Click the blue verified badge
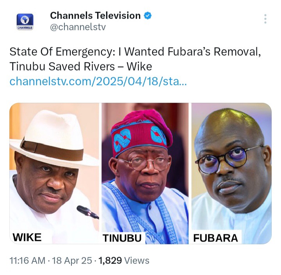The width and height of the screenshot is (281, 275). (x=148, y=16)
